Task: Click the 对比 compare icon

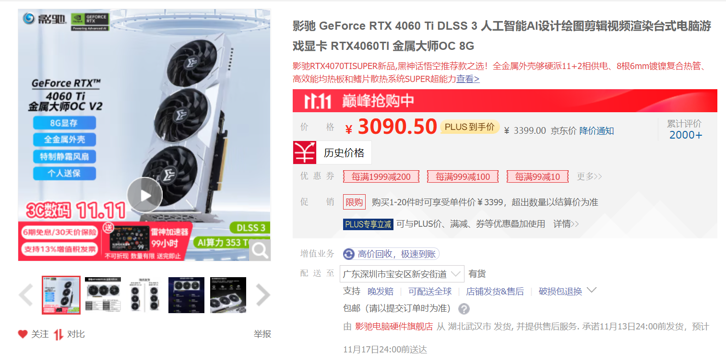Action: pyautogui.click(x=59, y=334)
